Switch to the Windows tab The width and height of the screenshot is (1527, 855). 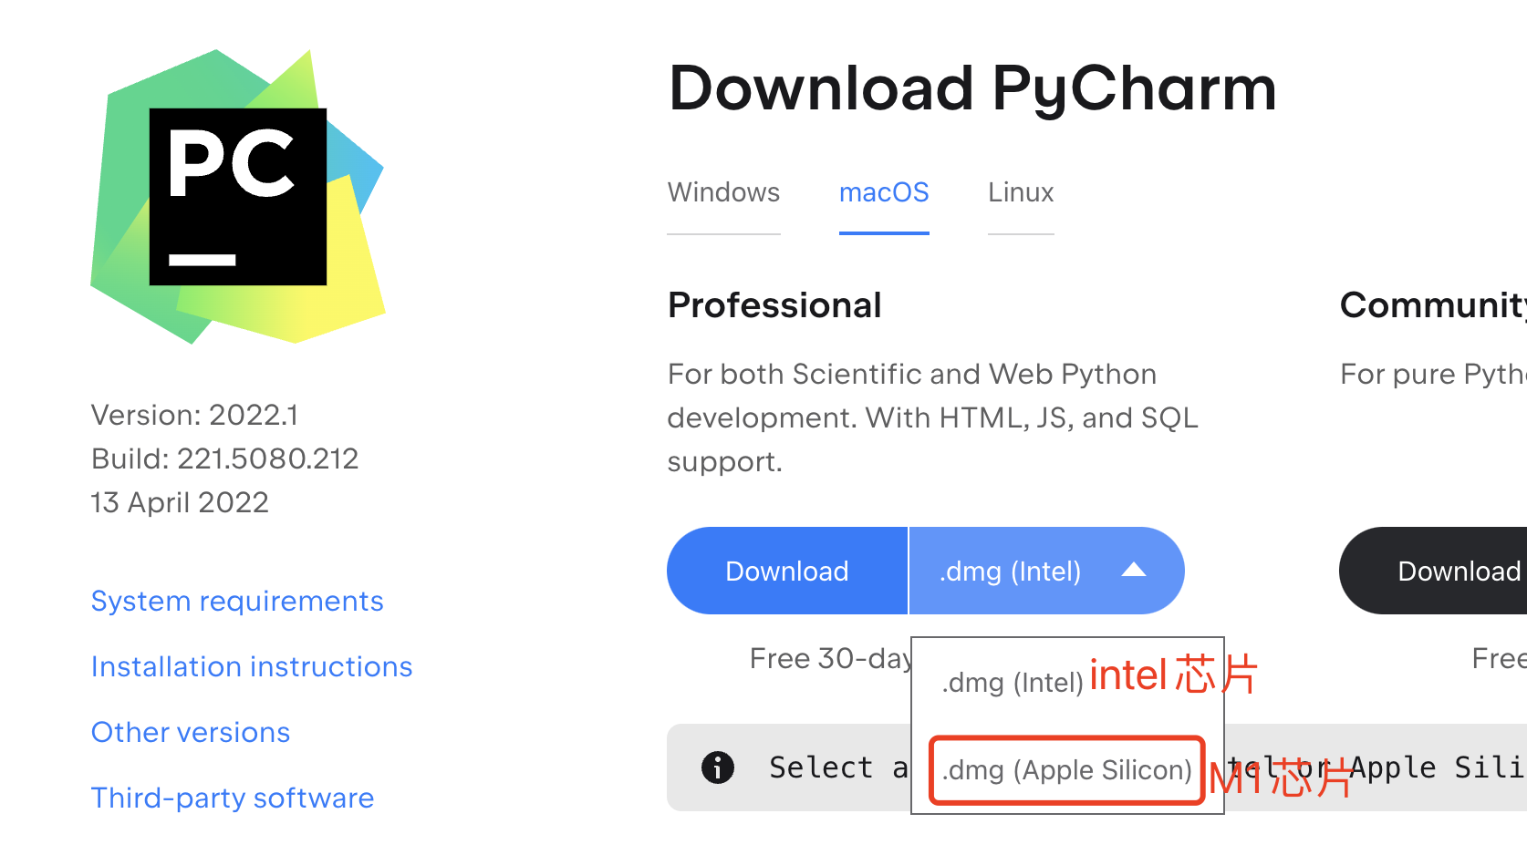(x=723, y=192)
